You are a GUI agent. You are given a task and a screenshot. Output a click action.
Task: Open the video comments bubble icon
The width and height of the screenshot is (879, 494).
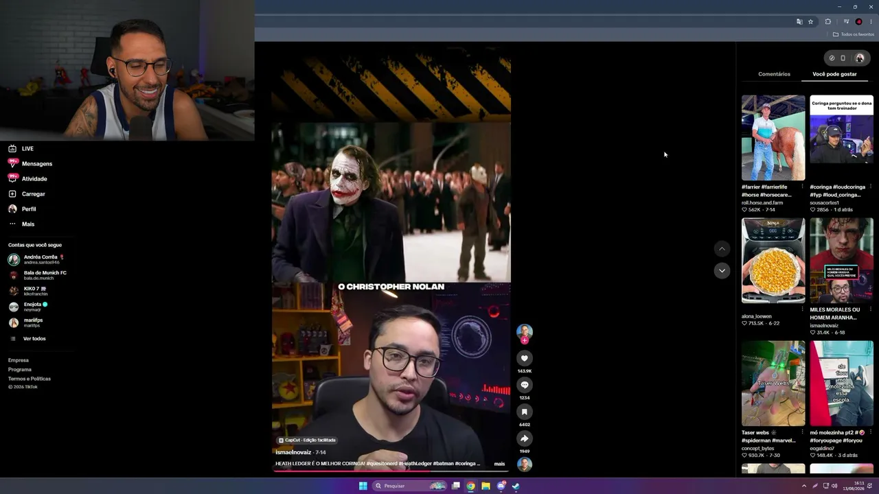[524, 385]
